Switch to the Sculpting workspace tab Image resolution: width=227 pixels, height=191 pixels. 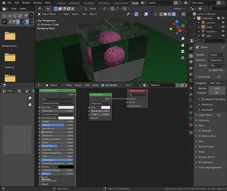coord(89,3)
